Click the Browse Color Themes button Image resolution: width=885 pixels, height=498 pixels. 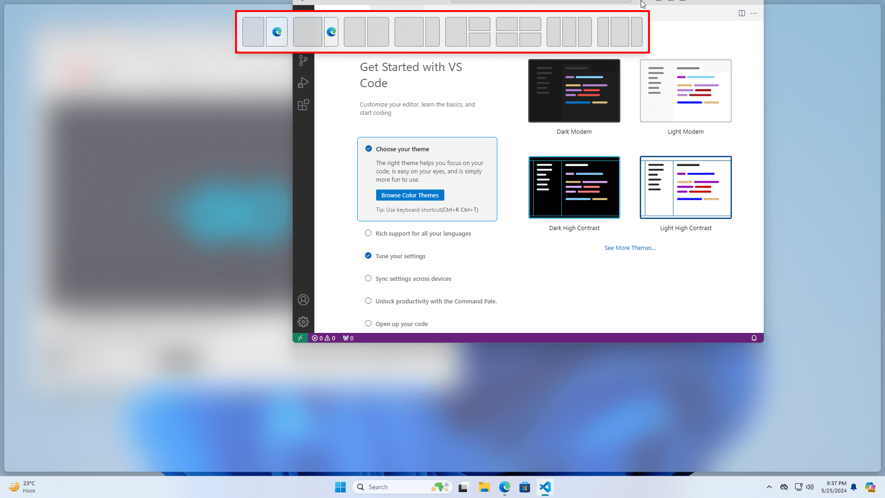[410, 195]
